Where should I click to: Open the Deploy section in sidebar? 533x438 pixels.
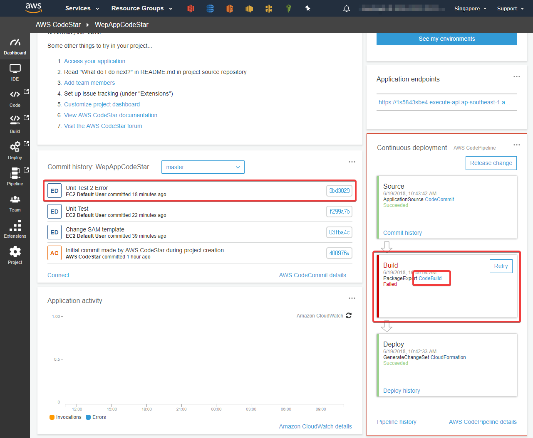[x=15, y=151]
